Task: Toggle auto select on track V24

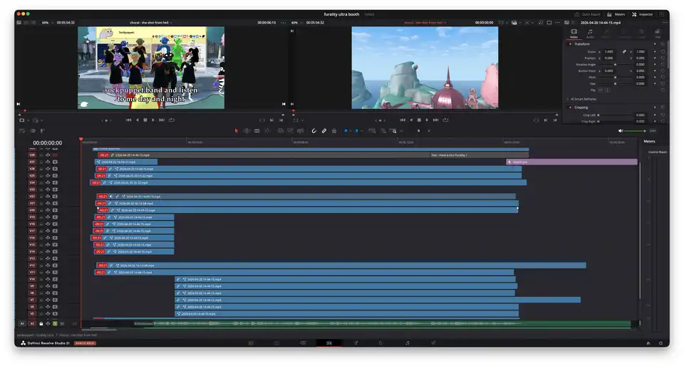Action: (x=48, y=182)
